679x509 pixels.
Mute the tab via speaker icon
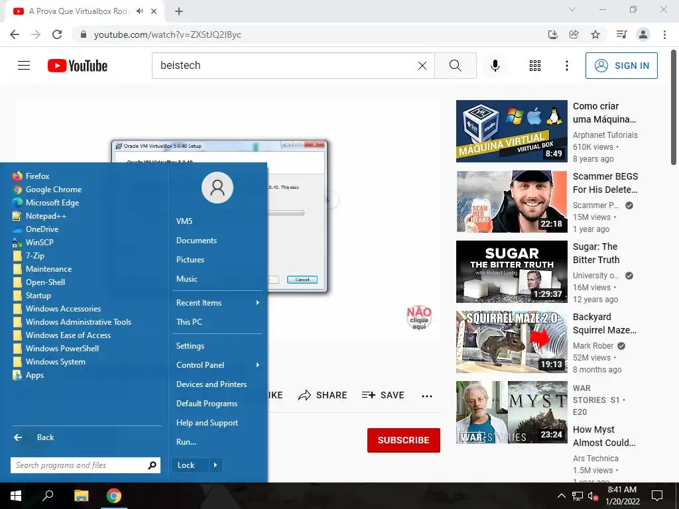click(x=139, y=11)
